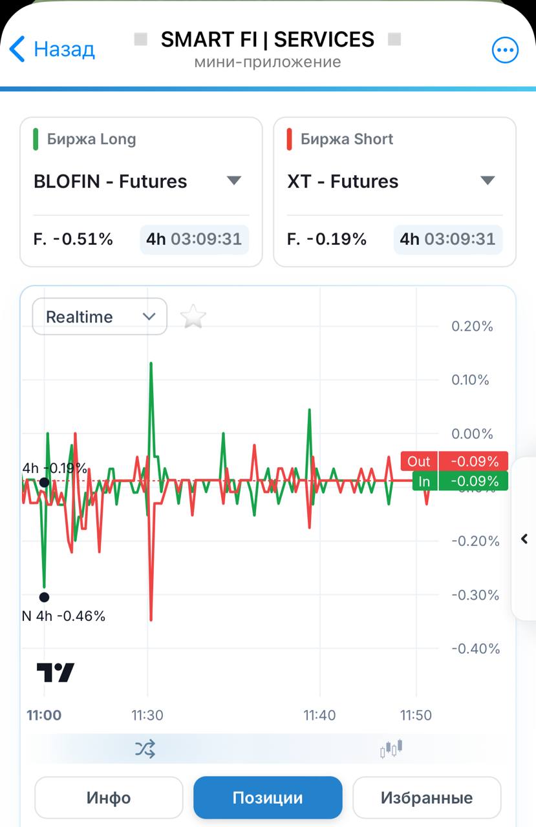The image size is (536, 827).
Task: Select the 4h -0.19% chart marker dot
Action: click(44, 482)
